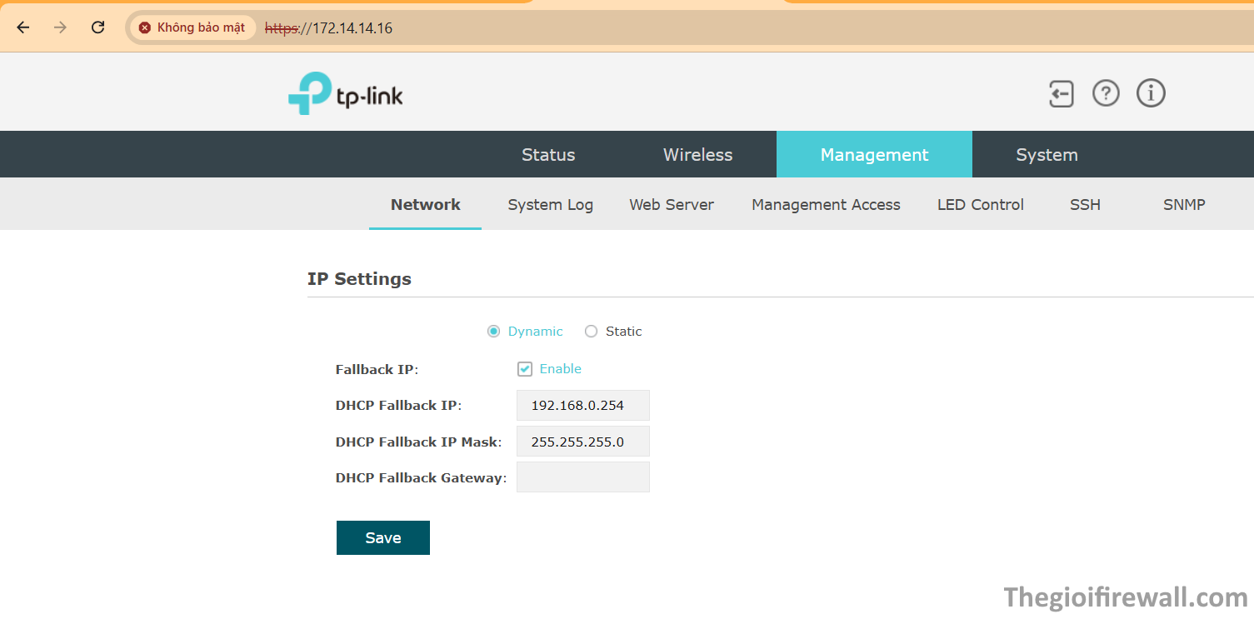Focus the DHCP Fallback Gateway field

point(582,477)
